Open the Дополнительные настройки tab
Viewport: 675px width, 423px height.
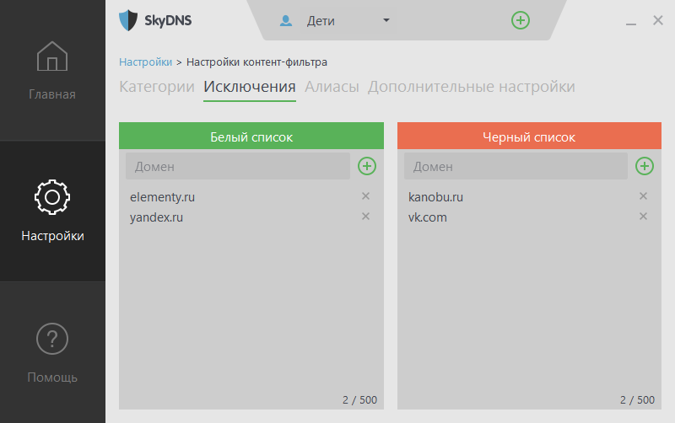[472, 87]
